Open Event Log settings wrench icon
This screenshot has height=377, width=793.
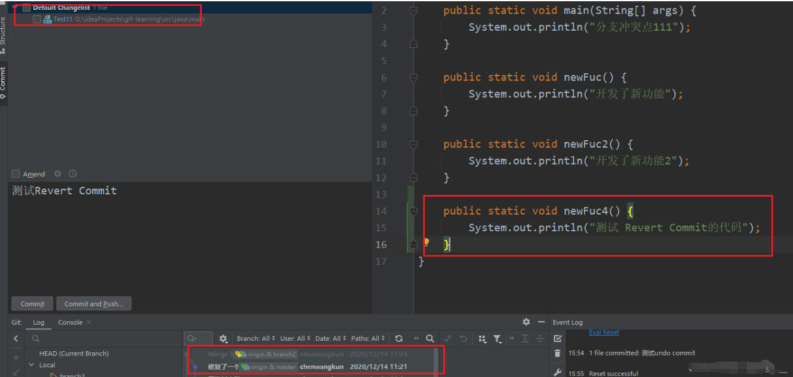558,372
